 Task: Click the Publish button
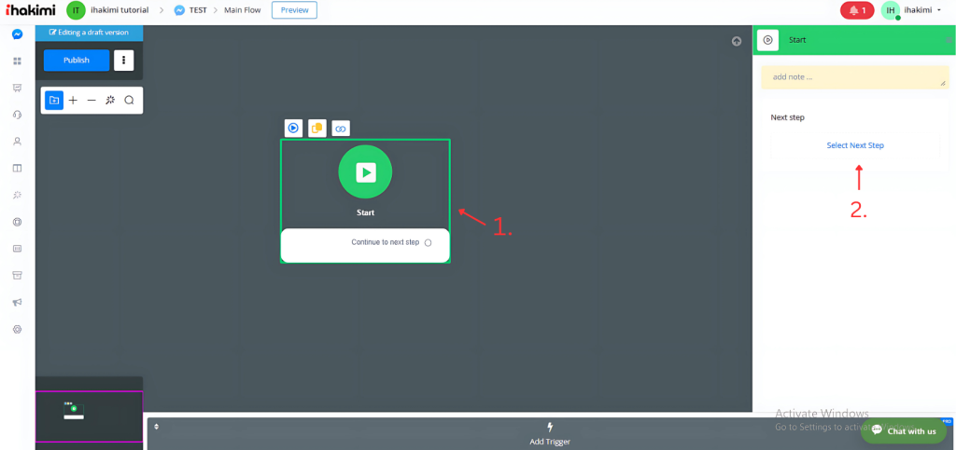point(77,61)
